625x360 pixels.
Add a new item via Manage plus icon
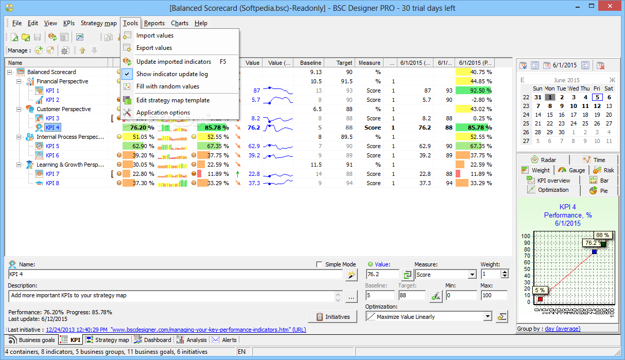coord(39,50)
